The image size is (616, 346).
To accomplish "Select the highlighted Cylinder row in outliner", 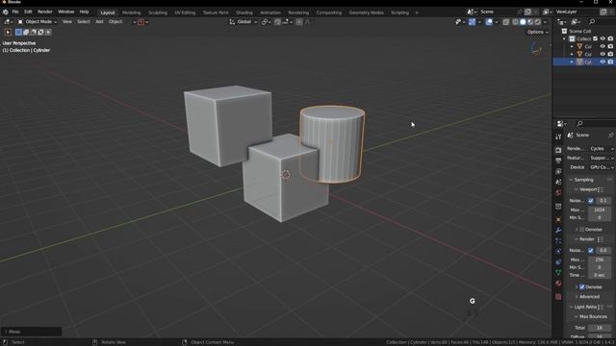I will tap(584, 62).
